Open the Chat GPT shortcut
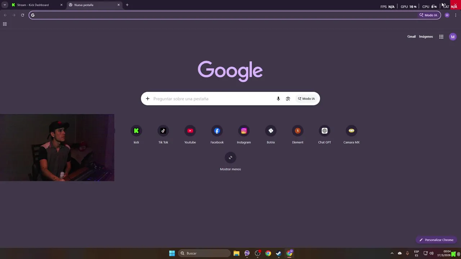 click(325, 134)
